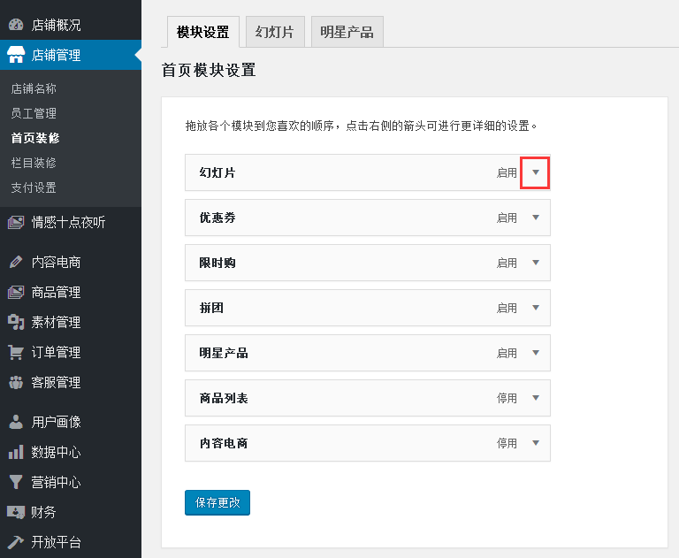This screenshot has width=679, height=558.
Task: Expand the 优惠券 module settings arrow
Action: [536, 218]
